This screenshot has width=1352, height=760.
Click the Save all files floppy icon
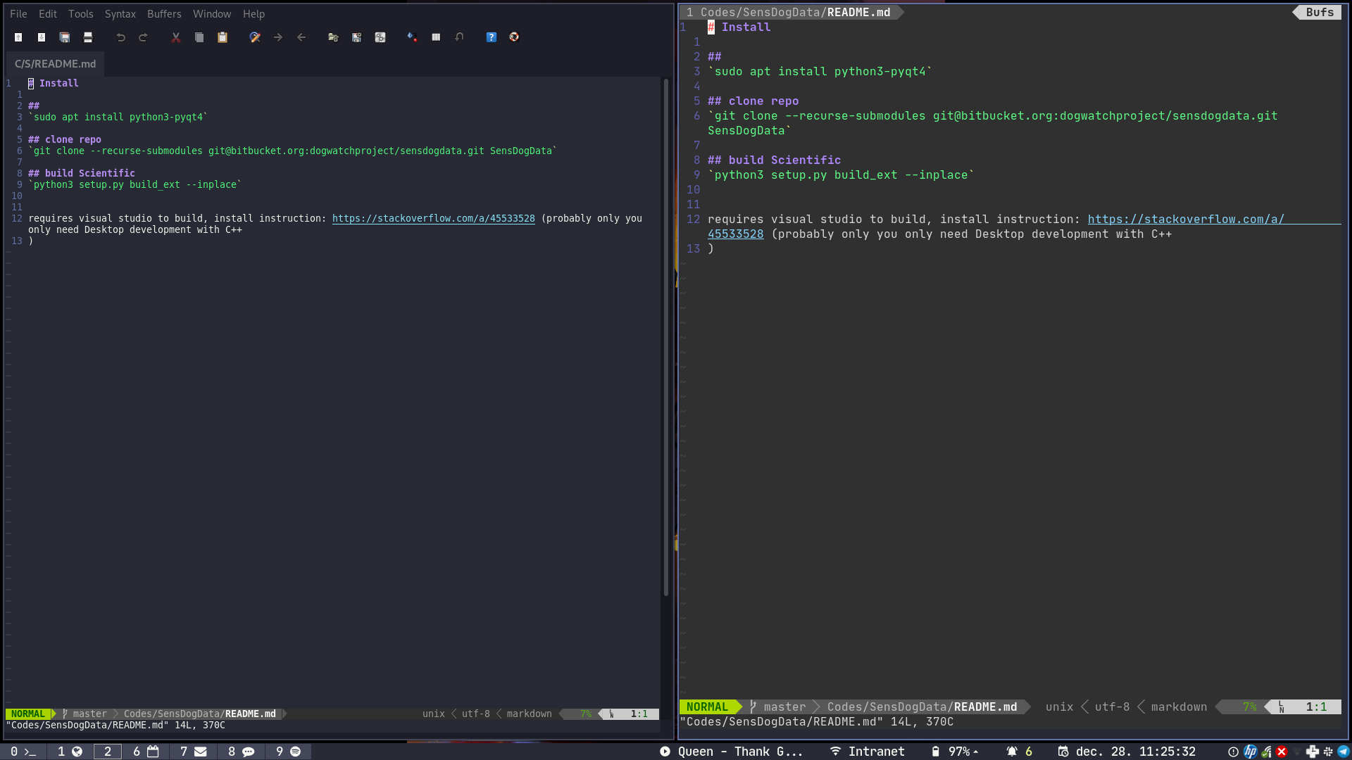pos(65,37)
